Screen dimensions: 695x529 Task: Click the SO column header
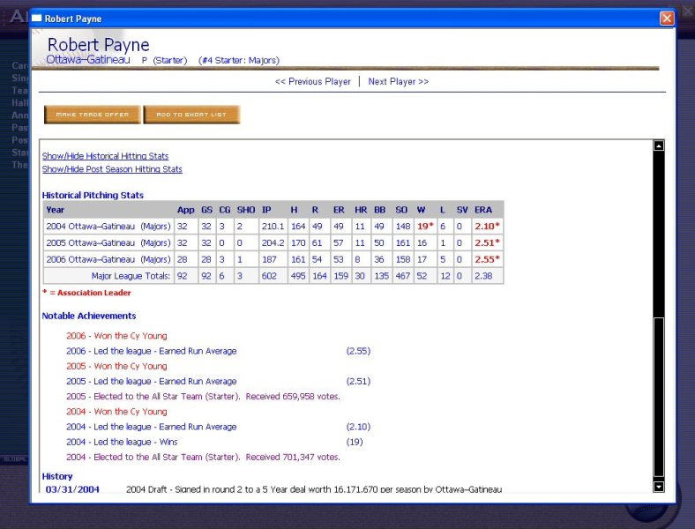click(401, 210)
